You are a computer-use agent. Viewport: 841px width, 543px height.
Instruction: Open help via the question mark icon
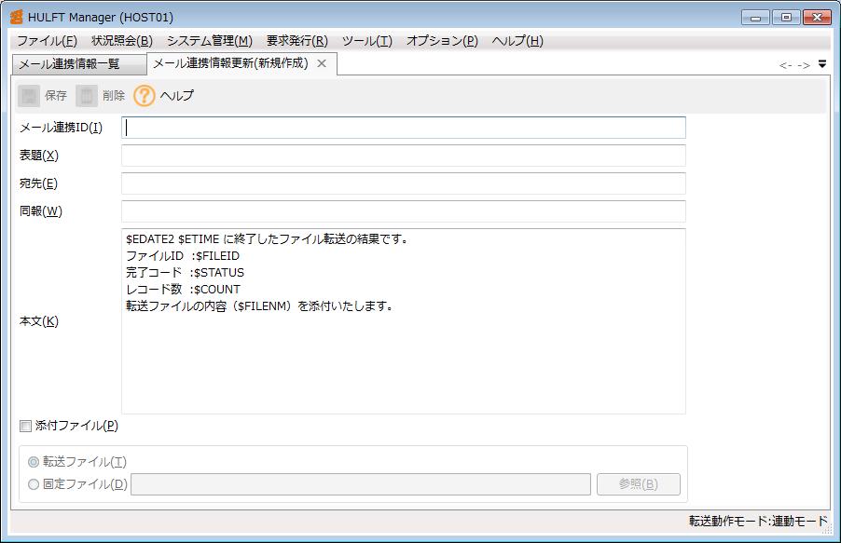[x=145, y=96]
